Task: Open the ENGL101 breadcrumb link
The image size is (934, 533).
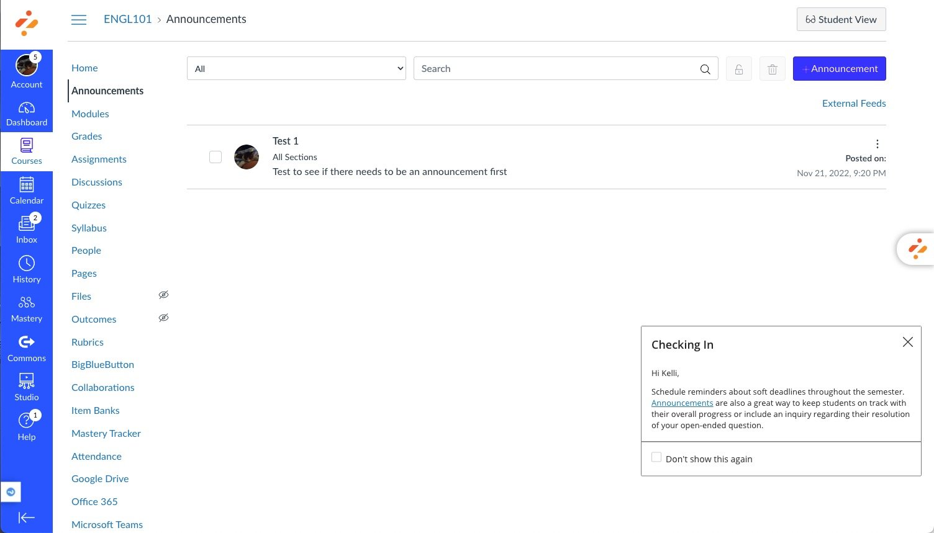Action: (127, 19)
